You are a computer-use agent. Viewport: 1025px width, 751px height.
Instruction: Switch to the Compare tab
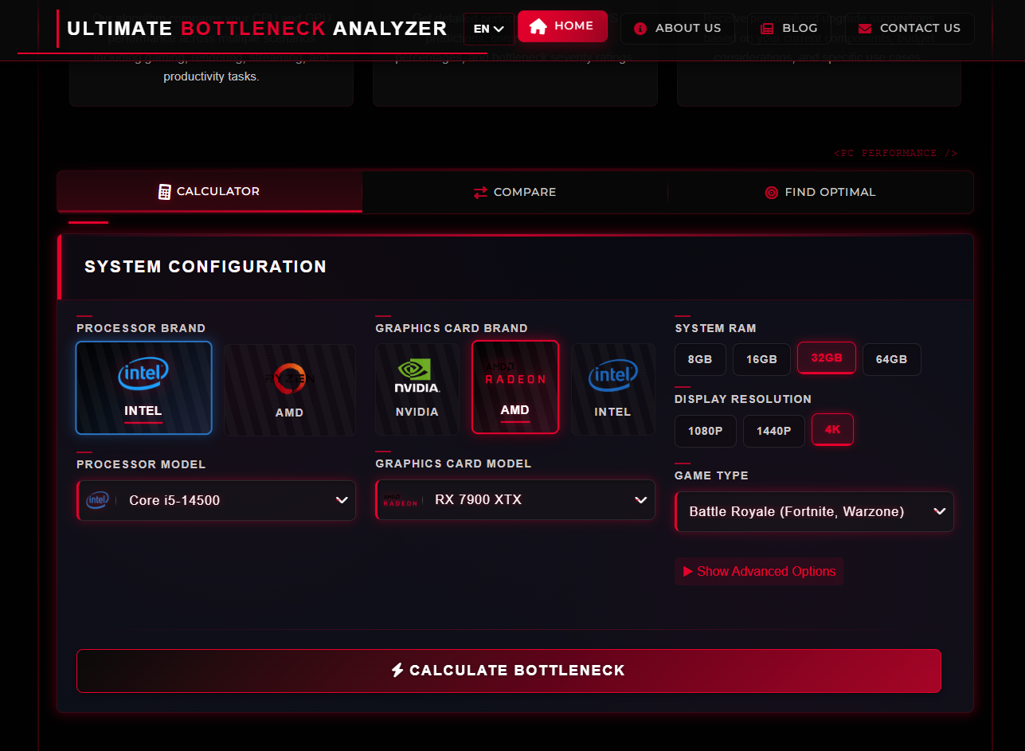click(514, 192)
